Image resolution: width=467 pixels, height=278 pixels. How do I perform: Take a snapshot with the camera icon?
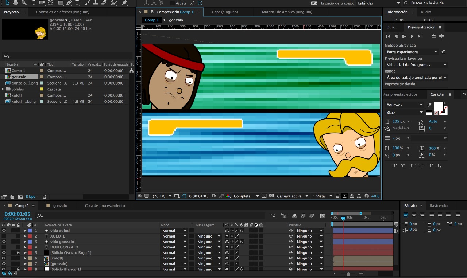pos(214,196)
